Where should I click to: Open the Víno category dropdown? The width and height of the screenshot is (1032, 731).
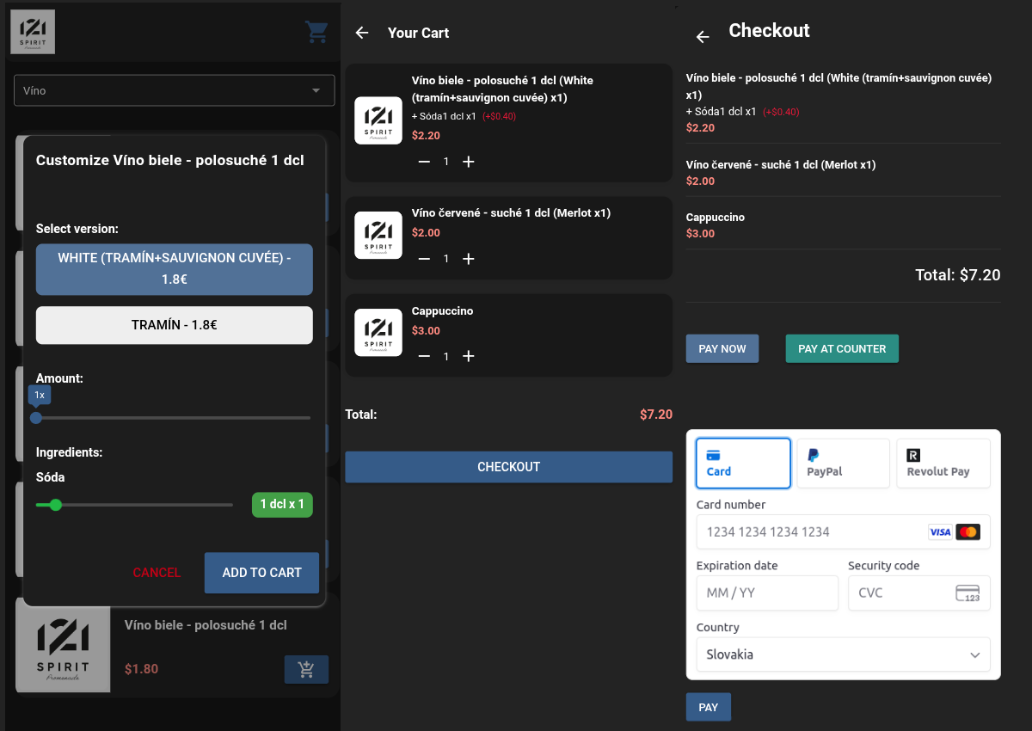point(174,90)
